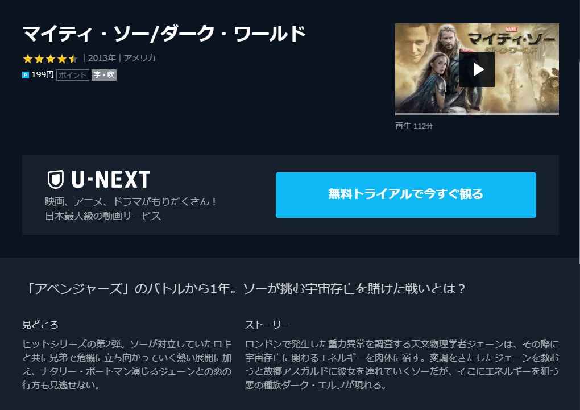
Task: Click the 見どころ section heading
Action: (x=40, y=325)
